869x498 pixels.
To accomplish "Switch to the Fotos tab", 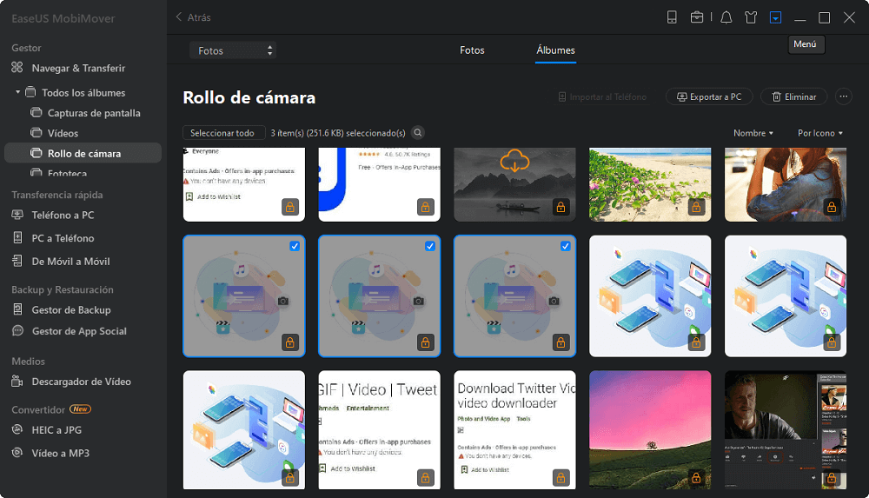I will click(472, 50).
